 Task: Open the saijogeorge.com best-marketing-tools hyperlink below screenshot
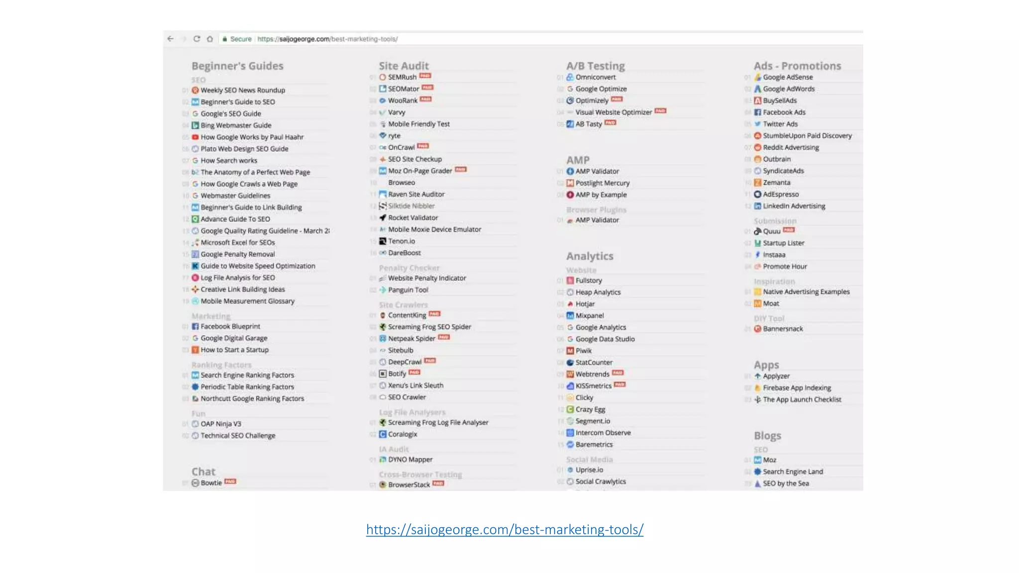pyautogui.click(x=505, y=529)
